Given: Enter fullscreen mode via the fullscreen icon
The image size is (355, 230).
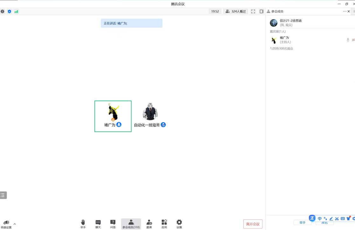Looking at the screenshot, I should pyautogui.click(x=253, y=11).
